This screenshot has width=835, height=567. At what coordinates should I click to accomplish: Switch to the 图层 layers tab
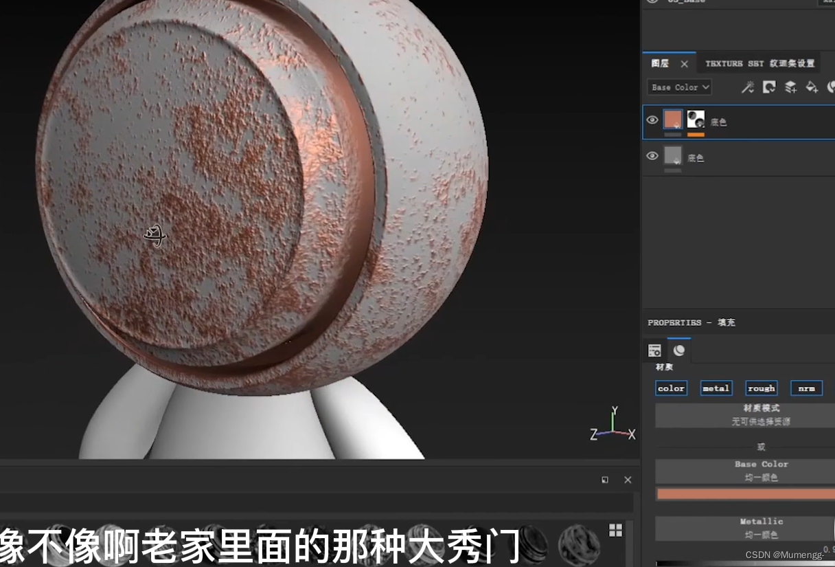660,63
